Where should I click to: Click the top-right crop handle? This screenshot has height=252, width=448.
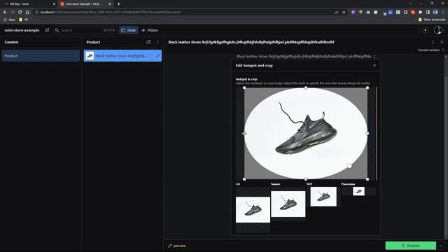click(367, 87)
